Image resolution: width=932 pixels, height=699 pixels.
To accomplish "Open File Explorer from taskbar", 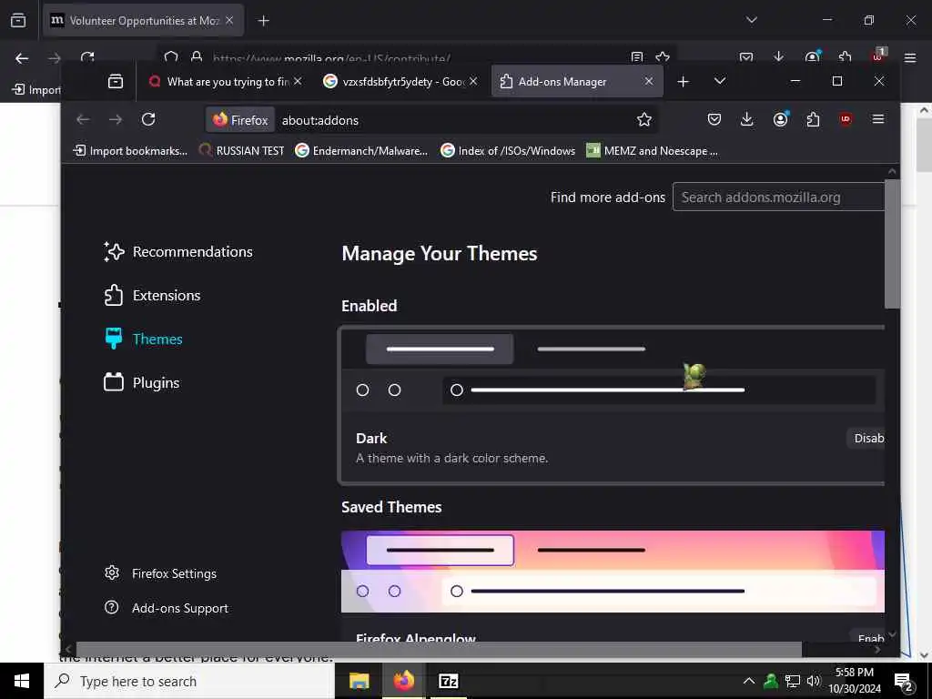I will (359, 681).
